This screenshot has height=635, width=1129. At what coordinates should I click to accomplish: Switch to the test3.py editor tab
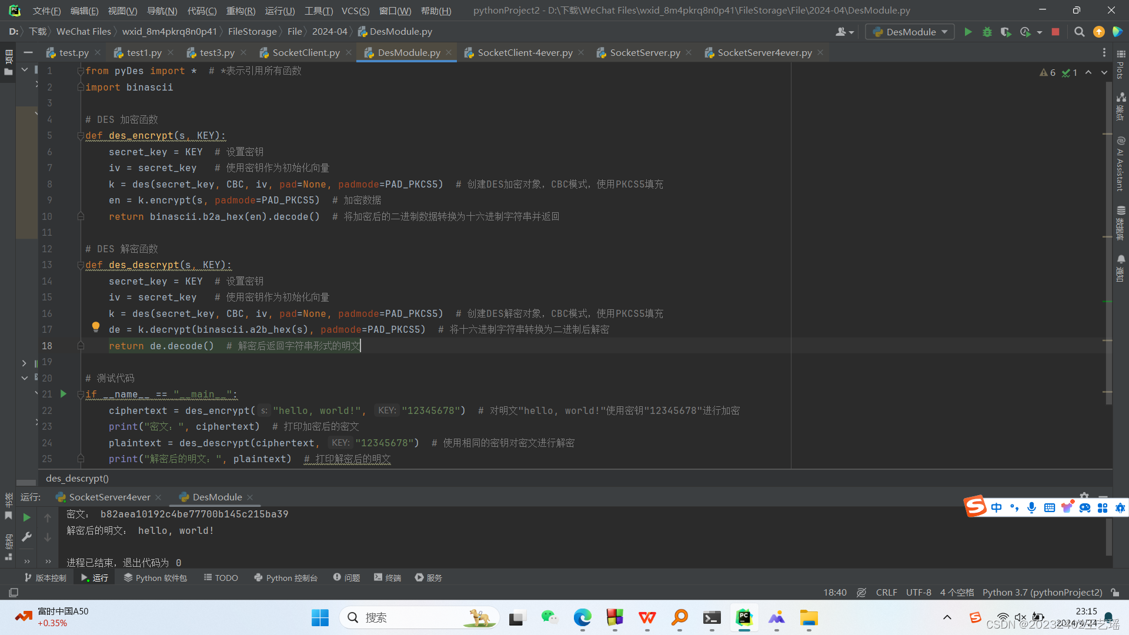217,52
